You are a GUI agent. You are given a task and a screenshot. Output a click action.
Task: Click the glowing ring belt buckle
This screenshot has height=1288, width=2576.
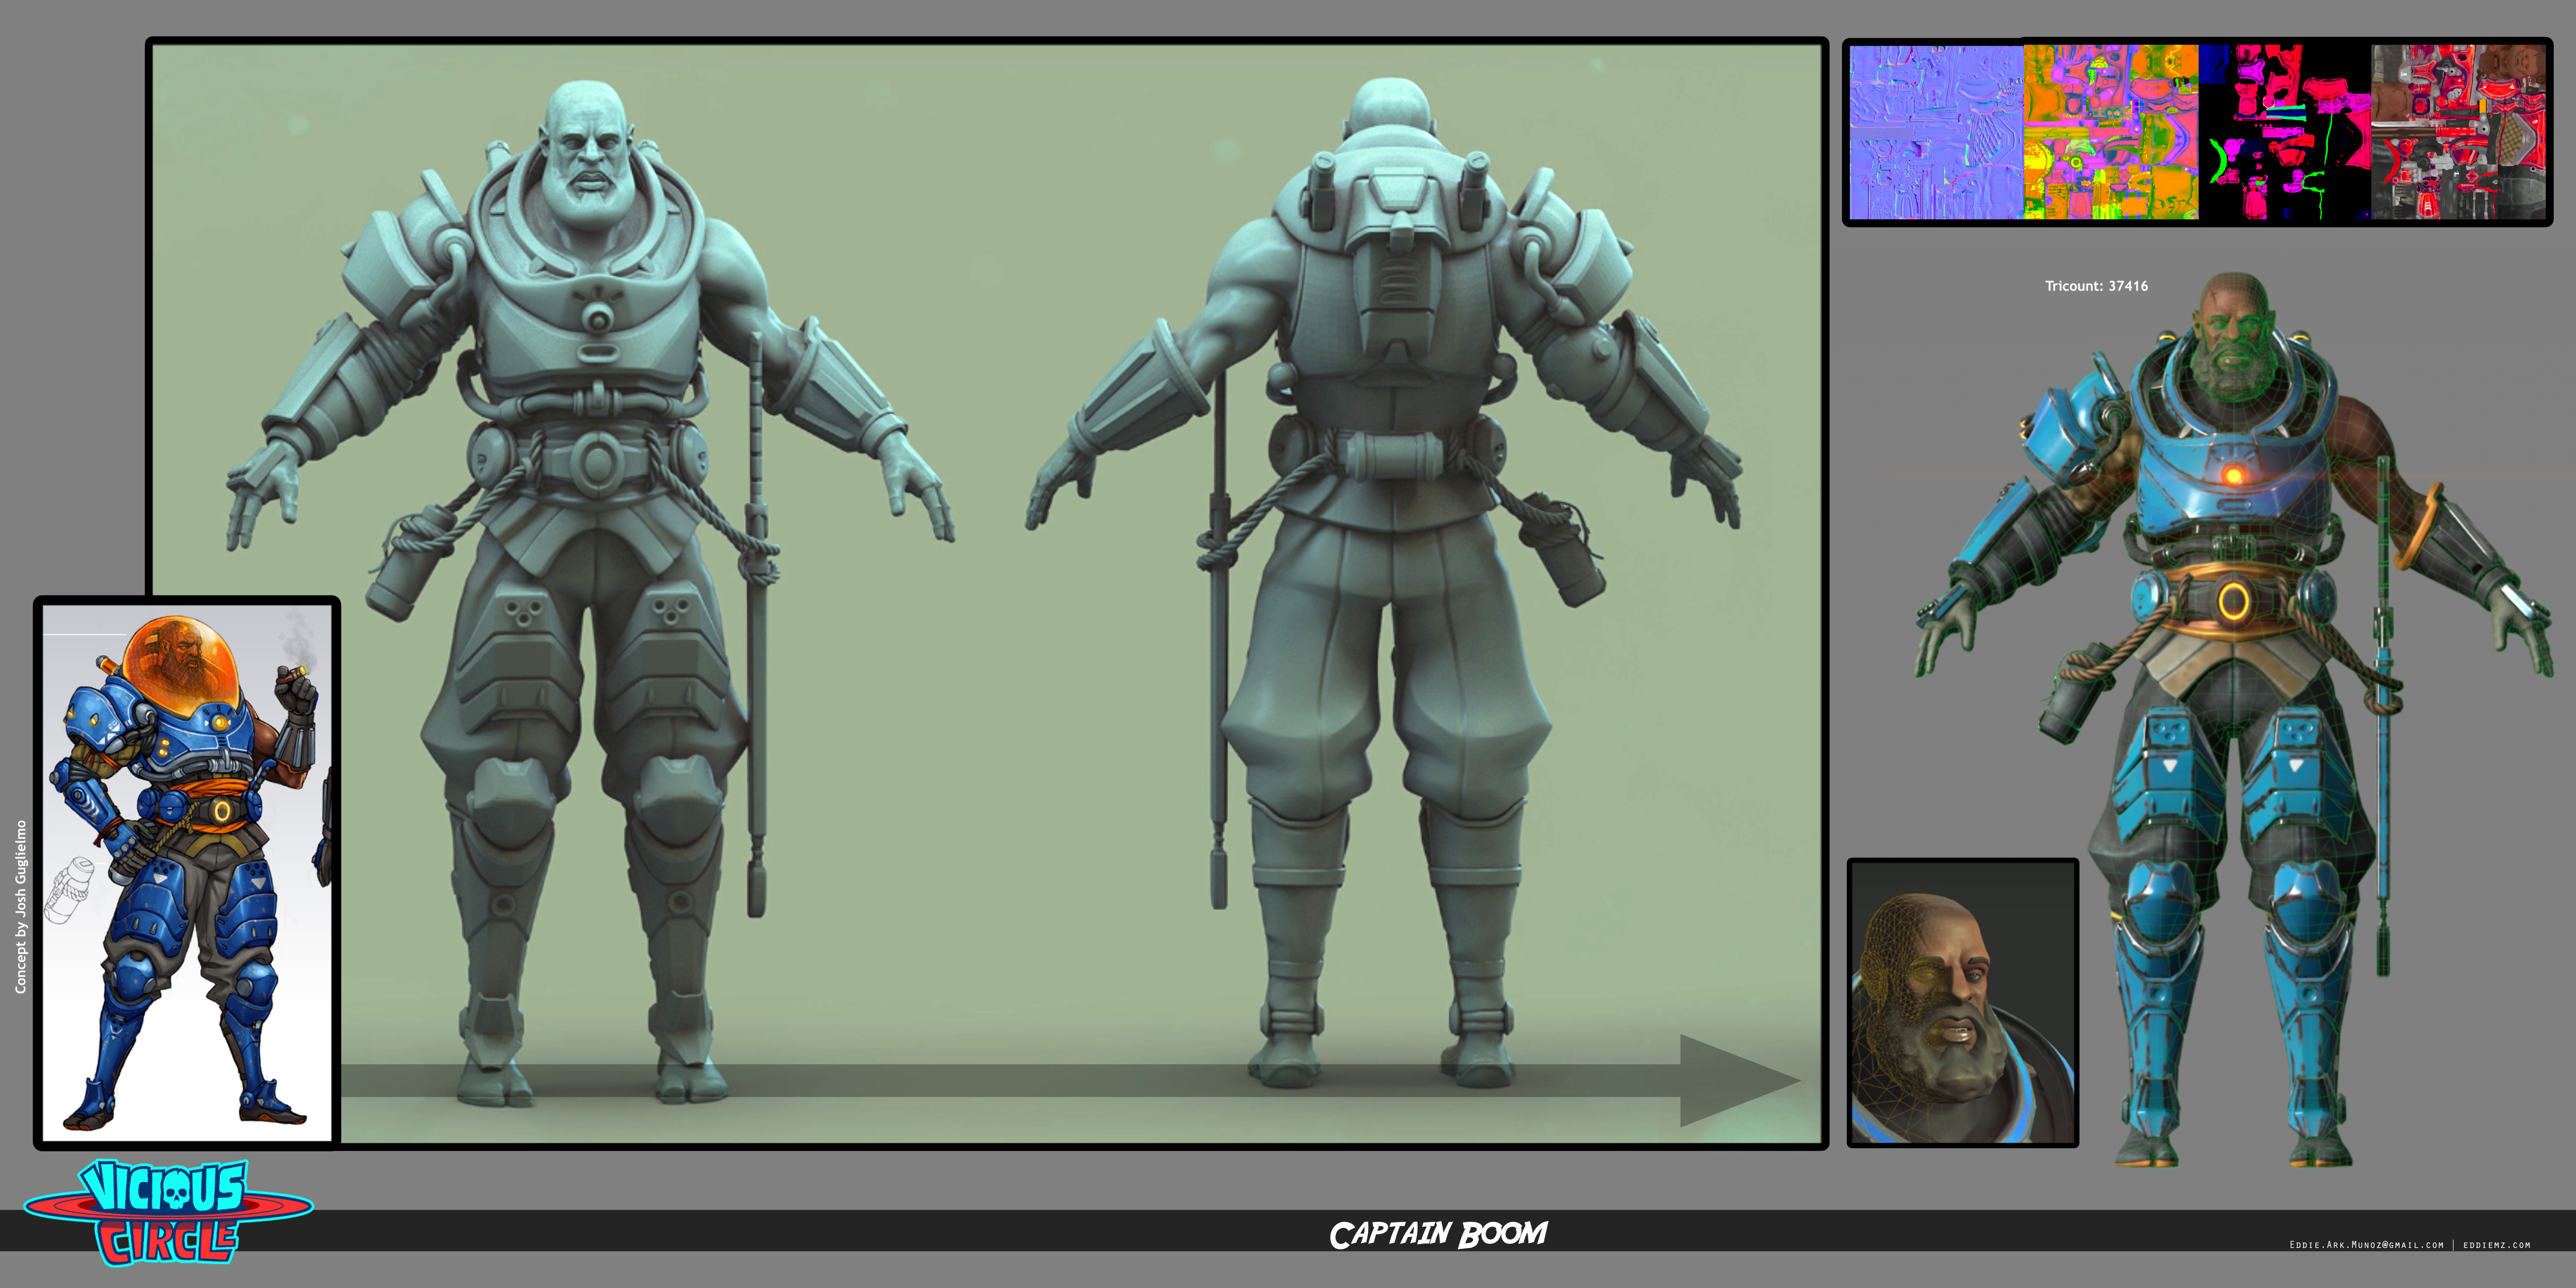pyautogui.click(x=2233, y=601)
